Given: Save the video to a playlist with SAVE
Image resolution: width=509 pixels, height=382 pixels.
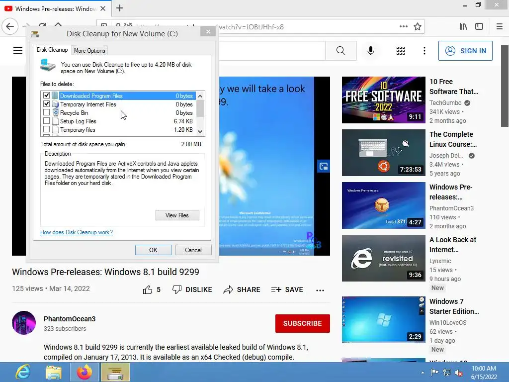Looking at the screenshot, I should coord(287,289).
